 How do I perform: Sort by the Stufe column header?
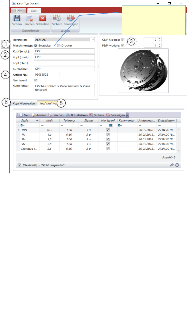pyautogui.click(x=30, y=120)
